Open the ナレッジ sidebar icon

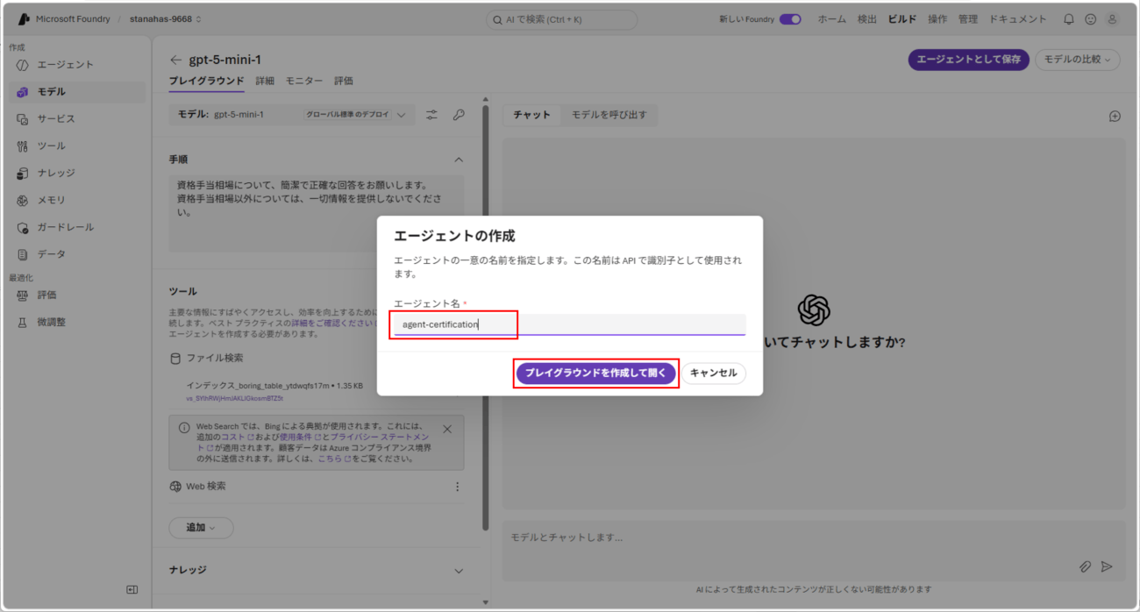(23, 174)
